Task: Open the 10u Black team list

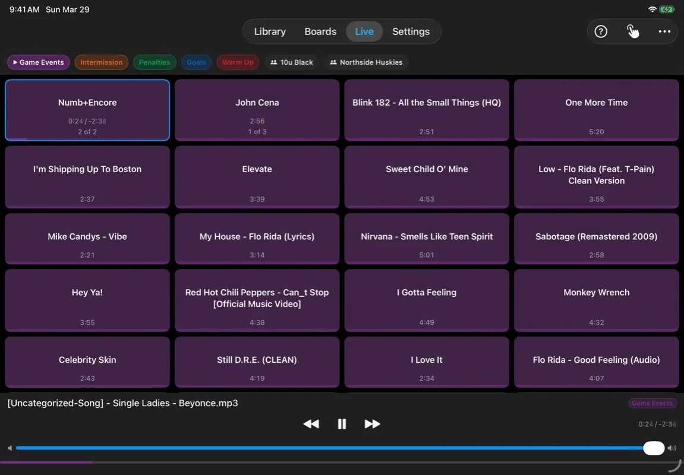Action: tap(291, 62)
